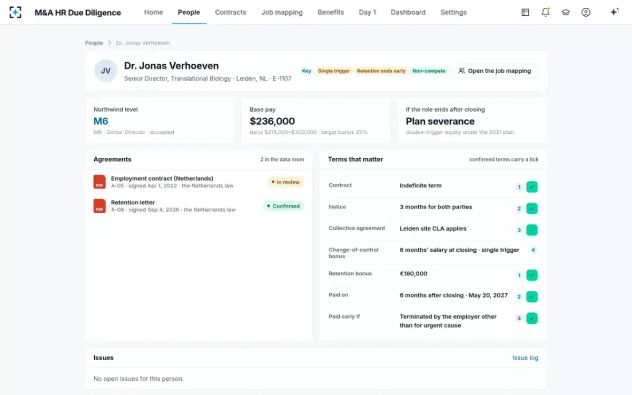Go back to People via breadcrumb

[94, 43]
